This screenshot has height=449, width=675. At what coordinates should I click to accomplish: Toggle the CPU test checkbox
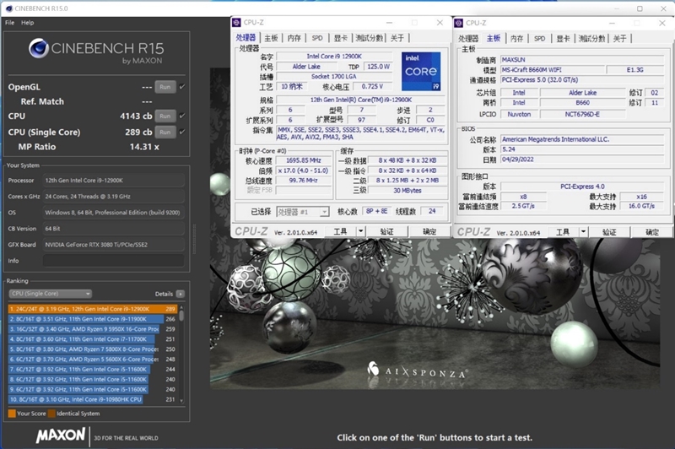[x=182, y=116]
